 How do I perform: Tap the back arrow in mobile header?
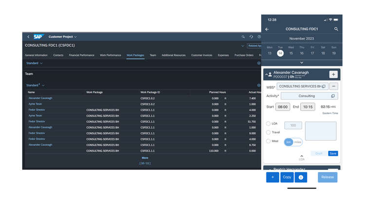tap(267, 29)
